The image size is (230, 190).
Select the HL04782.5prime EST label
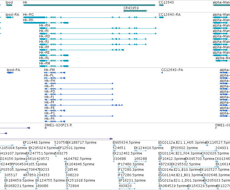(x=78, y=159)
